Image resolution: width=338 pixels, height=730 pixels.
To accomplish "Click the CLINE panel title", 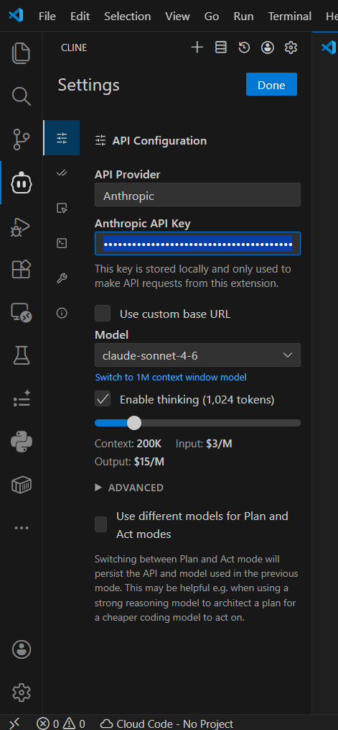I will 74,47.
